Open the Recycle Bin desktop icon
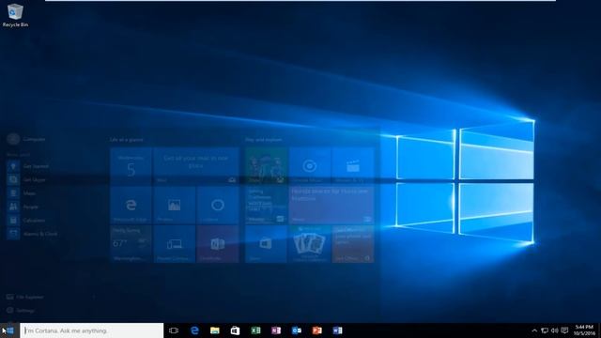 point(15,15)
